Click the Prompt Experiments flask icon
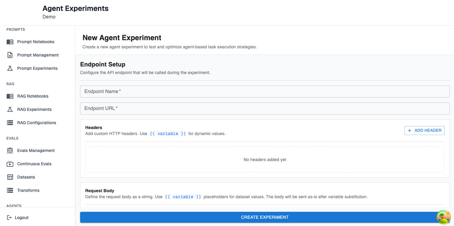Screen dimensions: 454x226 coord(10,69)
